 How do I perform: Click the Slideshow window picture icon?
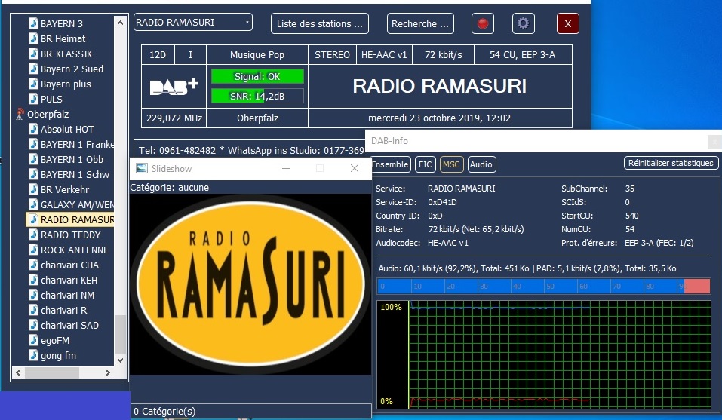[x=141, y=168]
